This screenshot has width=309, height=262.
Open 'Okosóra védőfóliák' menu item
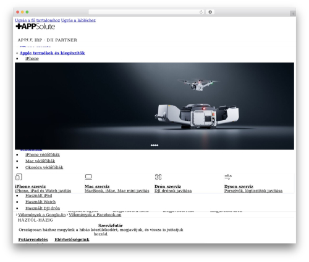click(44, 167)
